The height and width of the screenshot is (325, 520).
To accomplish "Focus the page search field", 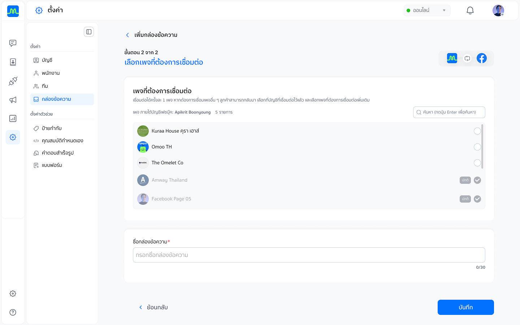I will click(x=449, y=112).
